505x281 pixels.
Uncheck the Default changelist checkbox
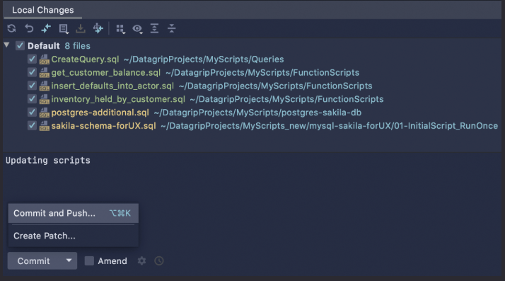[x=20, y=46]
